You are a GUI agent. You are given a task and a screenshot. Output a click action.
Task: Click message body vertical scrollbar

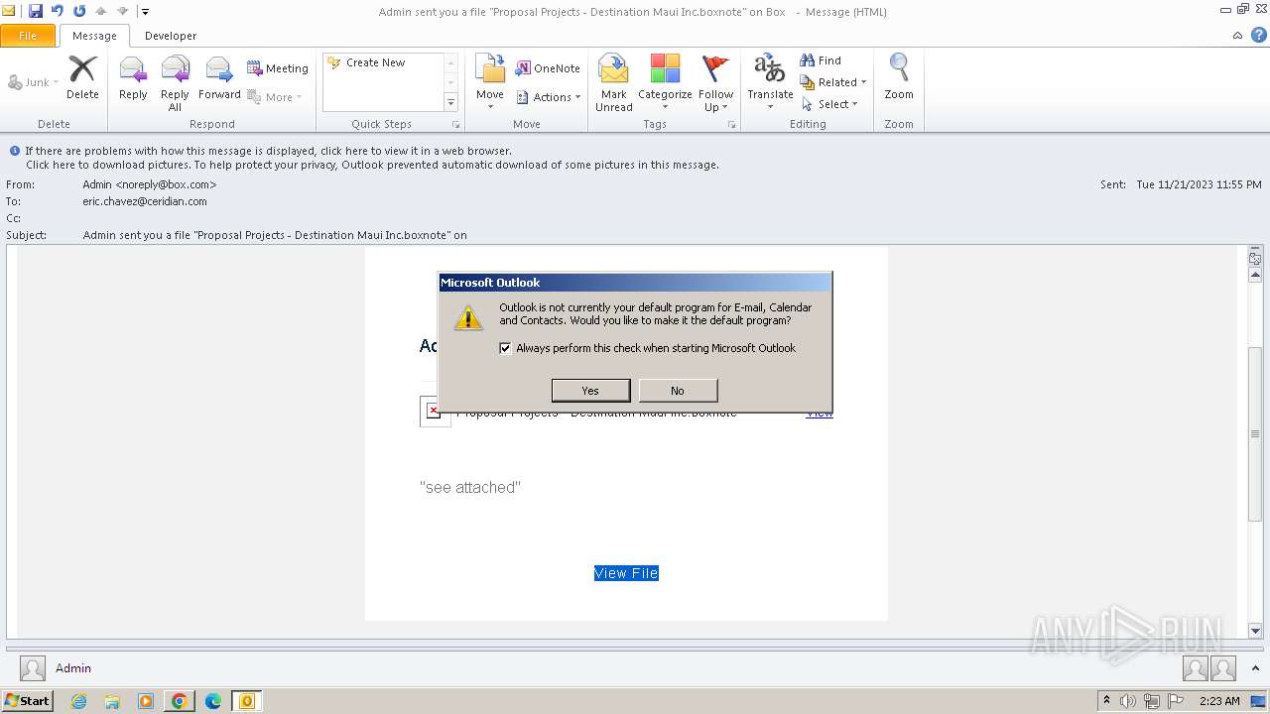pos(1255,433)
